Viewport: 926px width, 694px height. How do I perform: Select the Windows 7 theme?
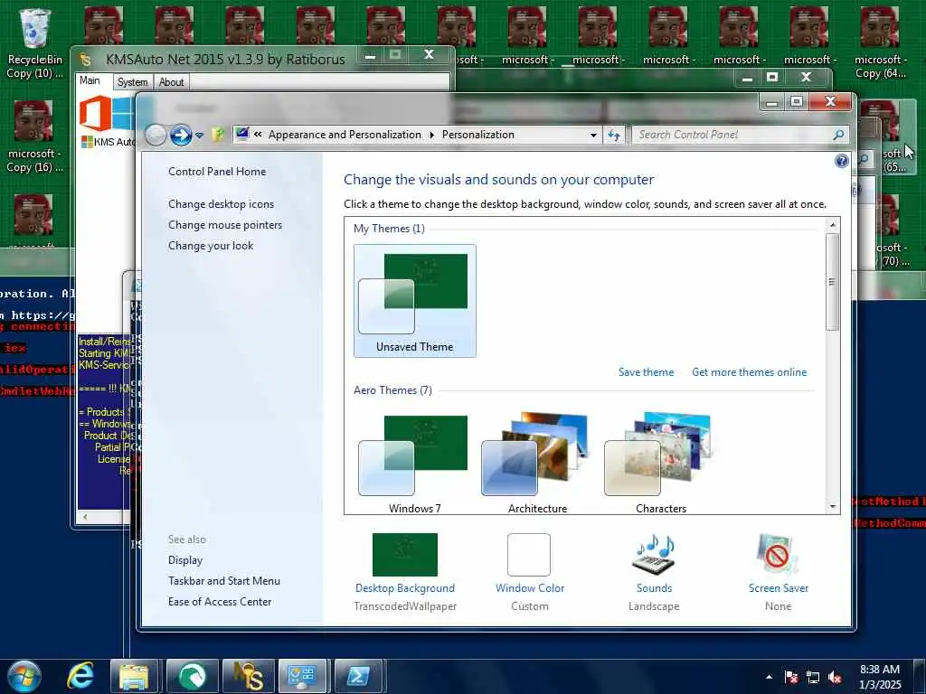(x=414, y=464)
